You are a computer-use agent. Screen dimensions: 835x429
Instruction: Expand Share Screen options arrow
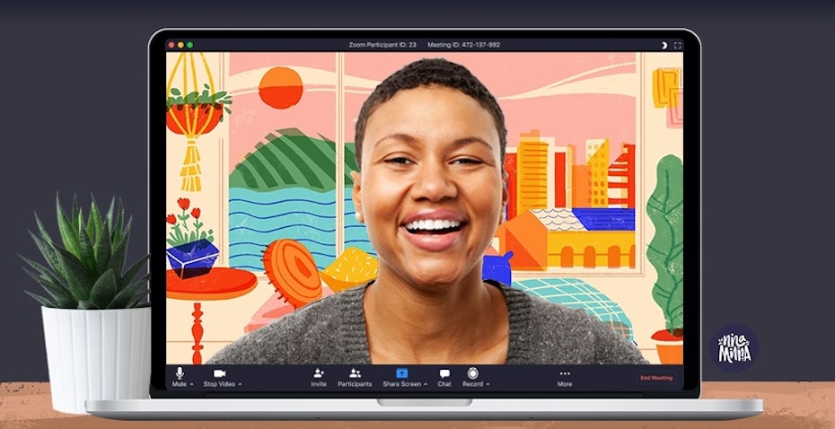click(x=426, y=384)
